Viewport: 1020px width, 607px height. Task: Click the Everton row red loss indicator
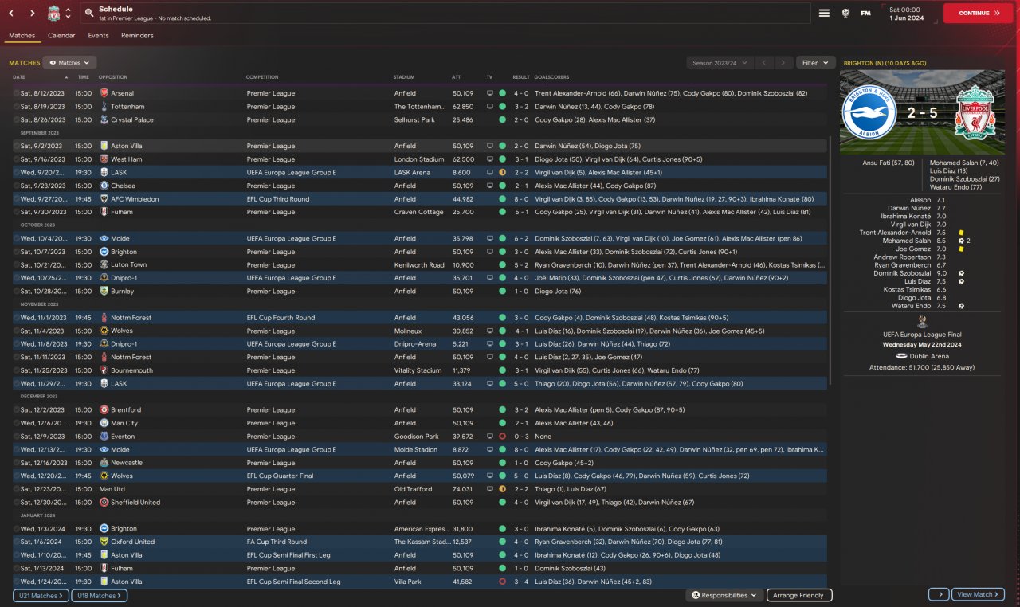(x=502, y=437)
